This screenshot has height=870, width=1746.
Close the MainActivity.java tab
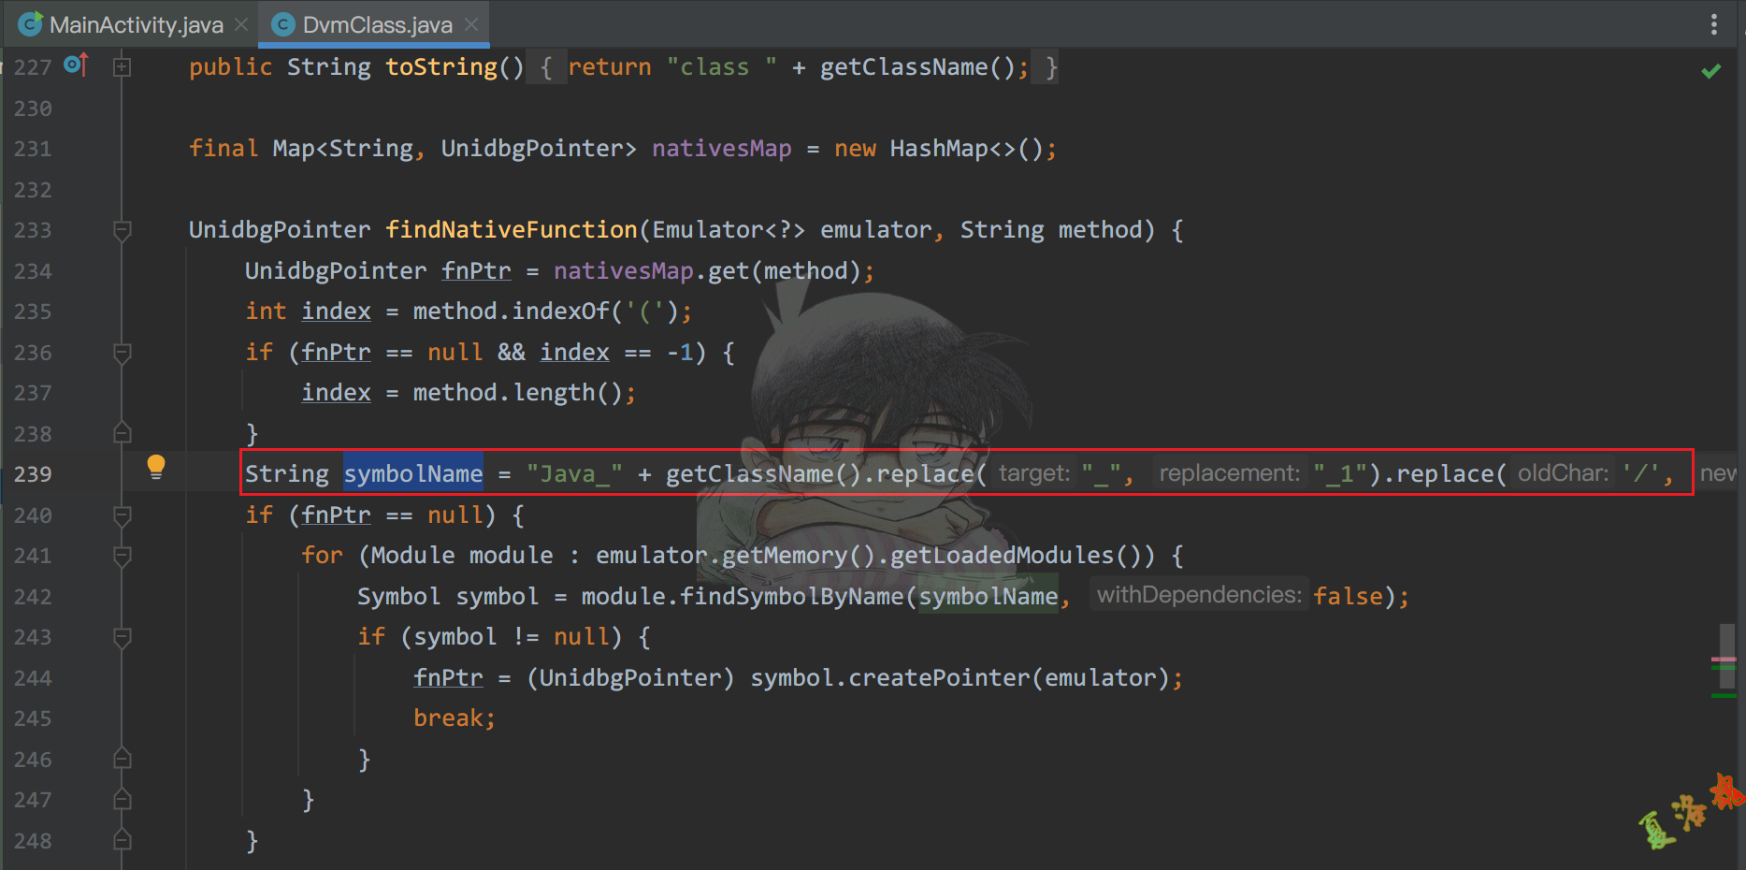point(241,24)
